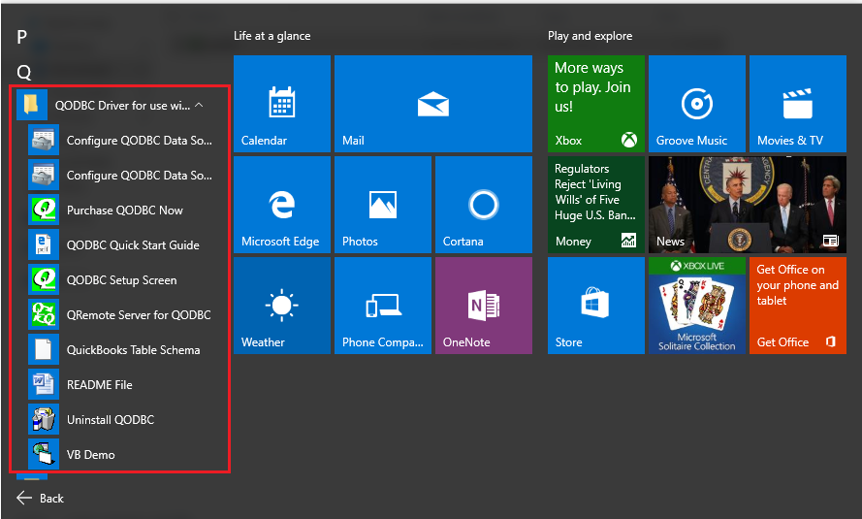The image size is (862, 519).
Task: Collapse the QODBC Driver folder chevron
Action: tap(199, 105)
